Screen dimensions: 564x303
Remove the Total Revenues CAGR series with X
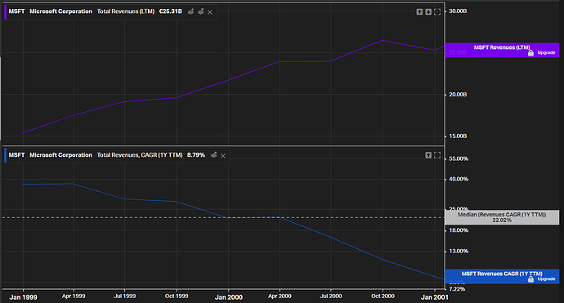pos(223,156)
